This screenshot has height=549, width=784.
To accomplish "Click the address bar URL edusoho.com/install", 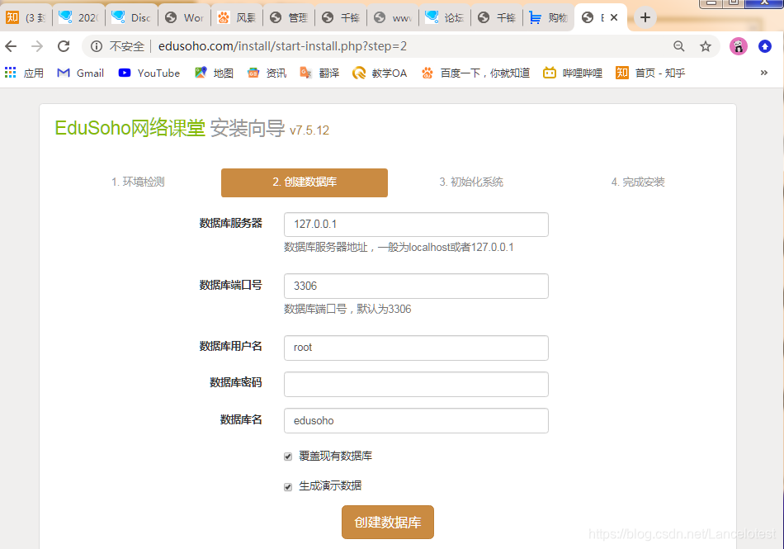I will pos(282,46).
